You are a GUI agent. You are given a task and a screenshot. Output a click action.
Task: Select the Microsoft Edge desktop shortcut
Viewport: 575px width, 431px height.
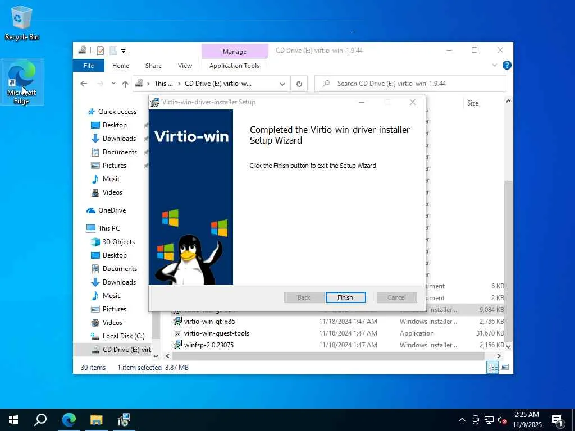[x=22, y=82]
